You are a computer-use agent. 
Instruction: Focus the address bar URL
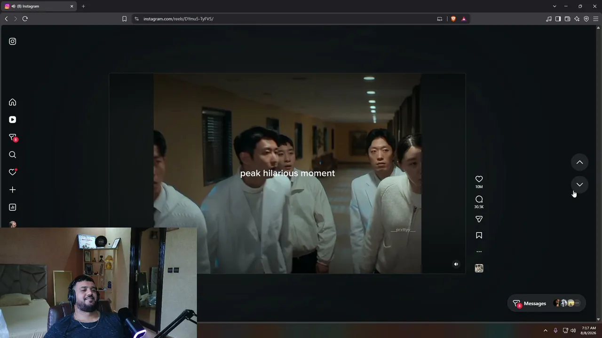[x=178, y=19]
